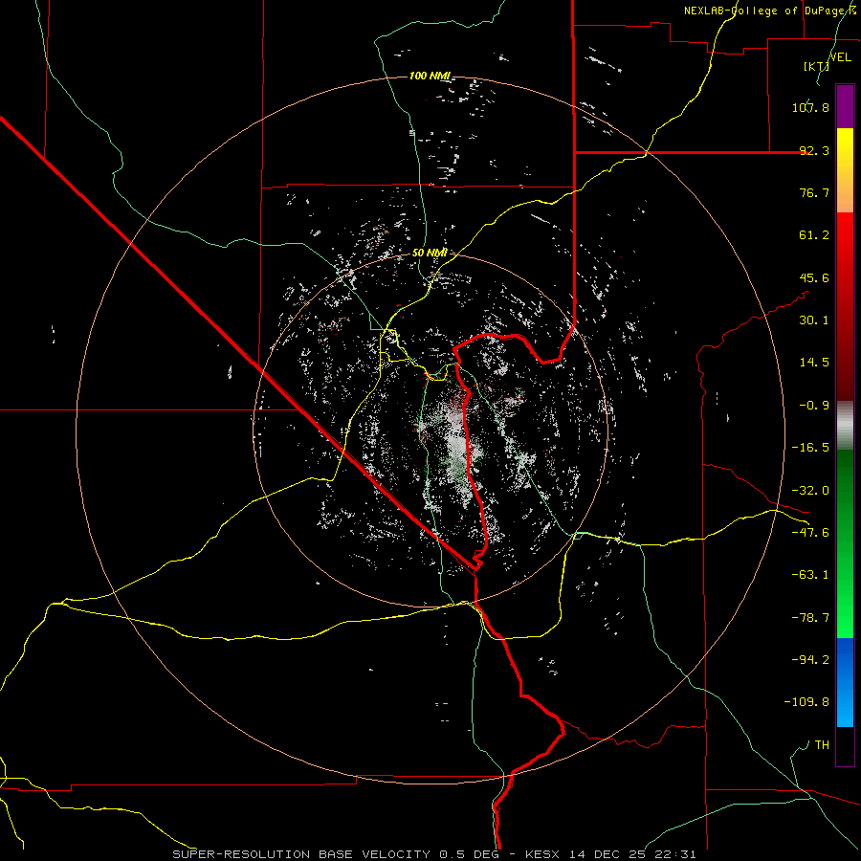Click the -16.5 legend value
Viewport: 861px width, 861px height.
click(810, 448)
